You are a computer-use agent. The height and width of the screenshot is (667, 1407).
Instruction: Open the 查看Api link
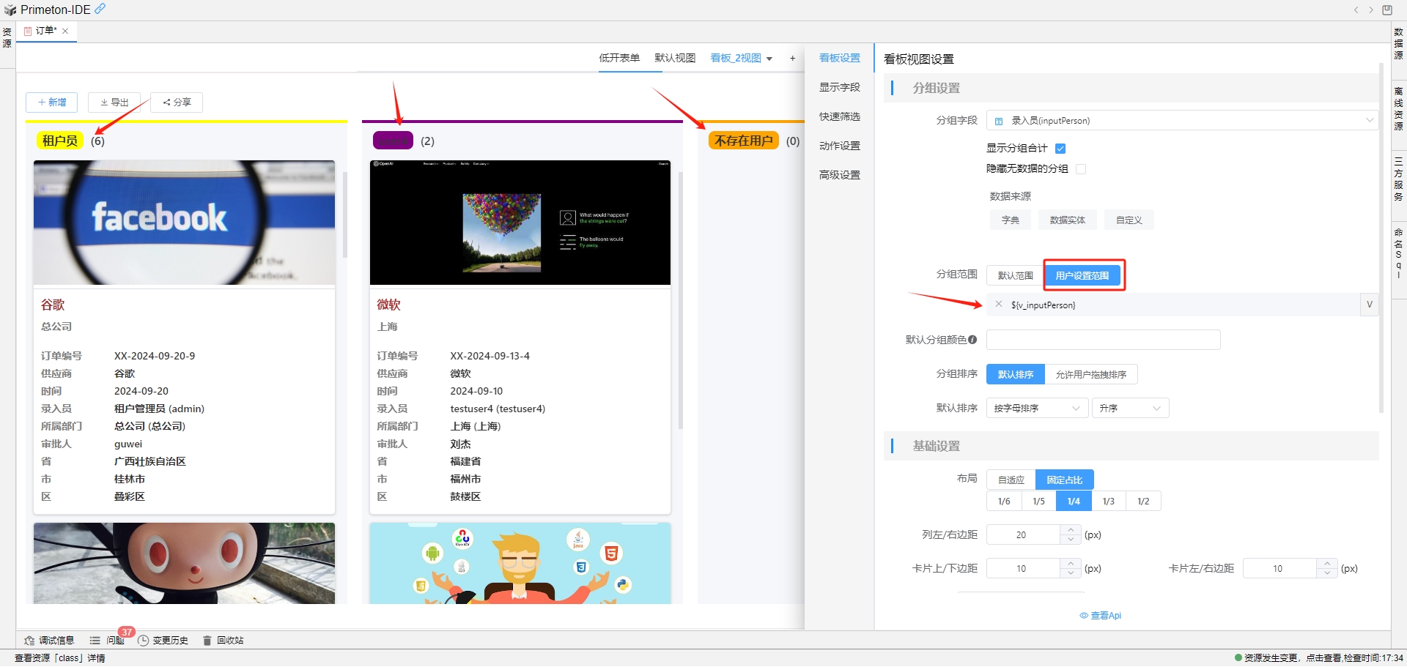[1101, 616]
